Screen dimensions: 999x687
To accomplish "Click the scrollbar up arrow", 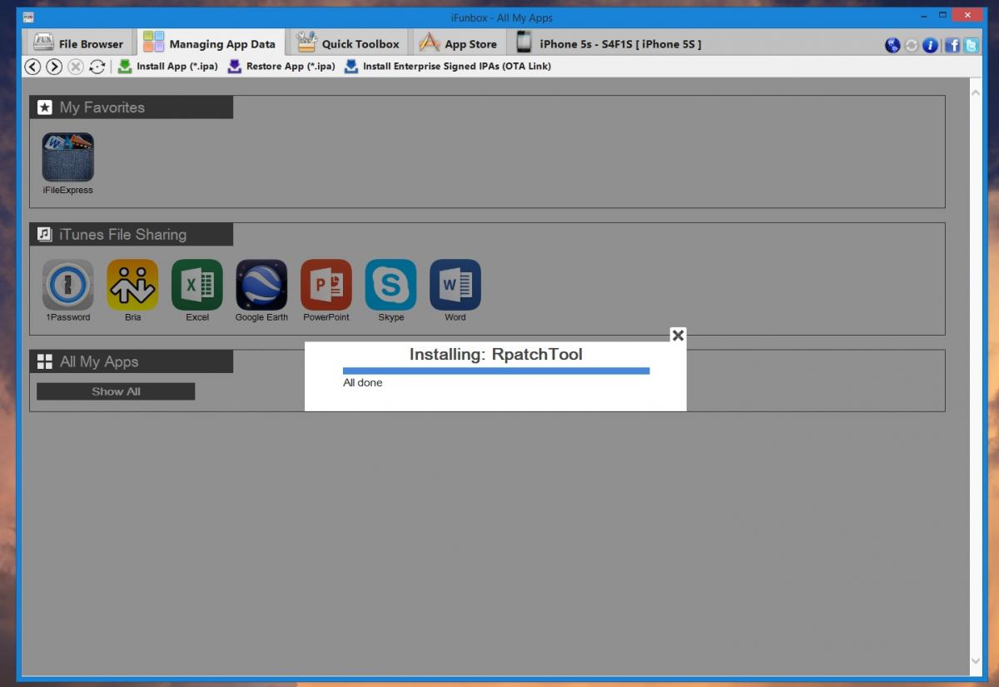I will 976,92.
